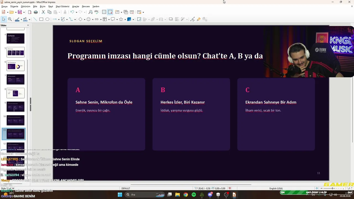The width and height of the screenshot is (354, 199).
Task: Select the slogan A title text
Action: [104, 102]
